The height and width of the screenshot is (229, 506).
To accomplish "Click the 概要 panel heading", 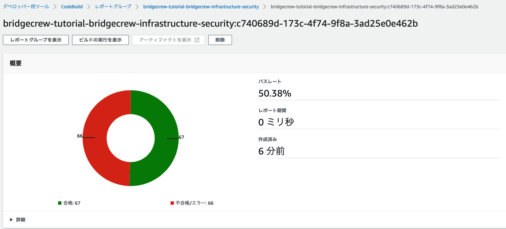I will tap(16, 64).
